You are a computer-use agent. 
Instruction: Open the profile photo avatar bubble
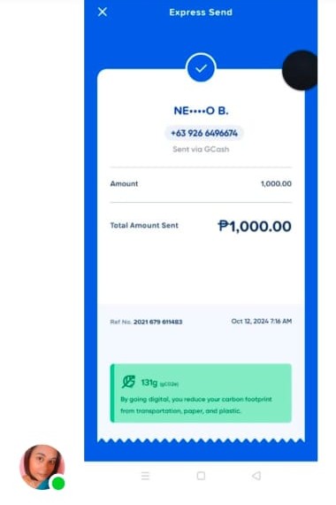(x=42, y=467)
